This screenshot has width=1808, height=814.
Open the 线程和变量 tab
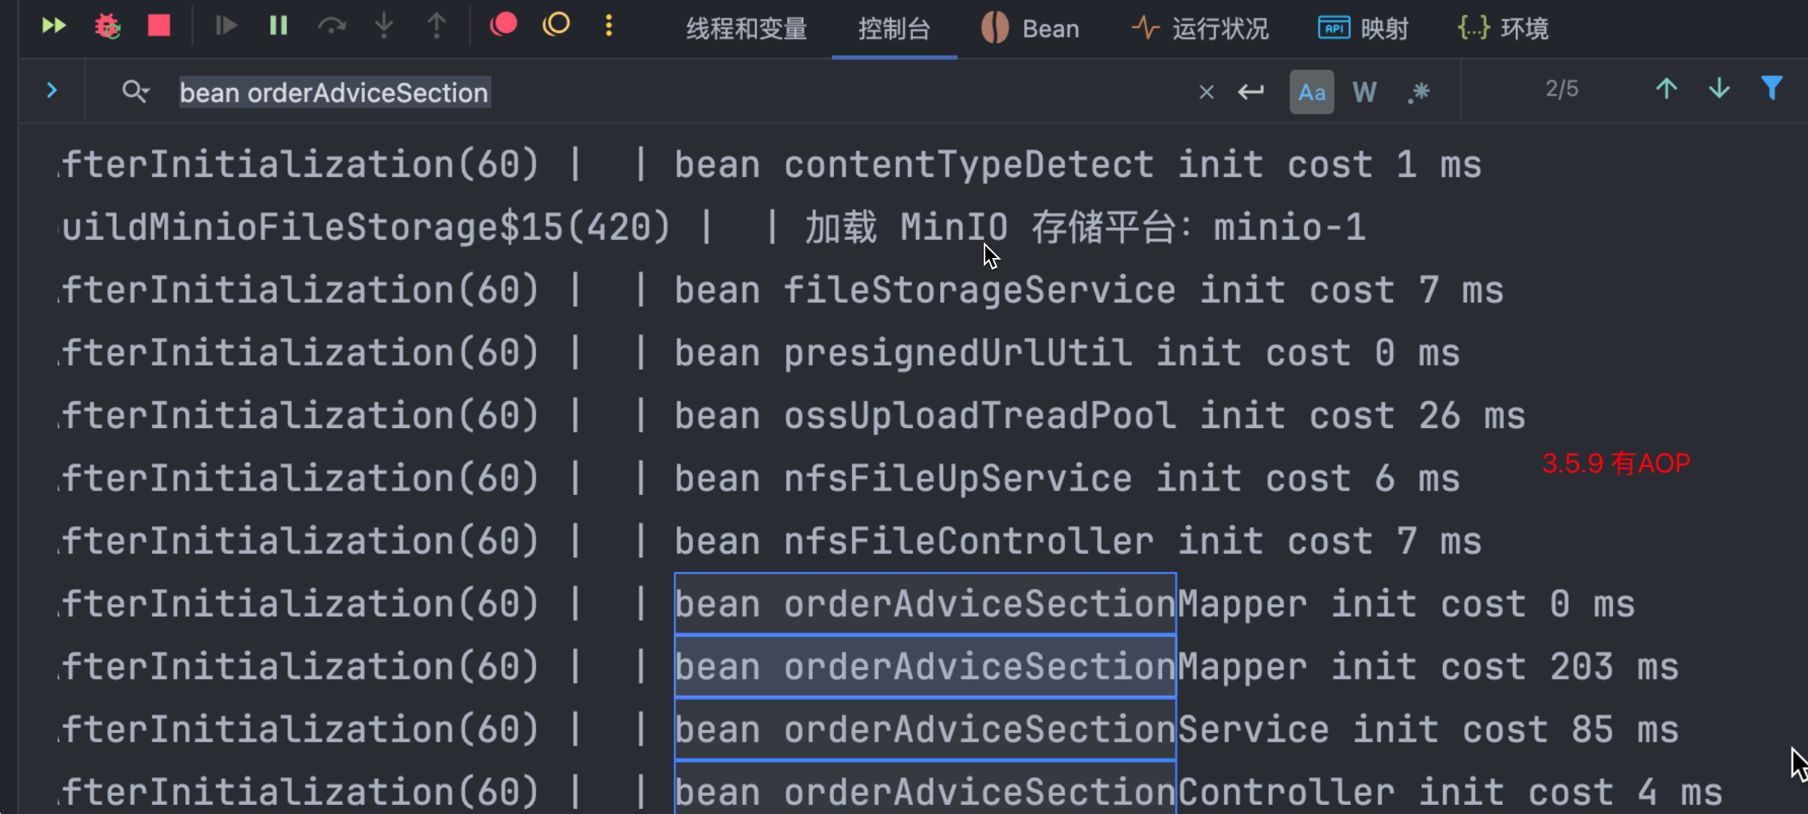click(x=745, y=29)
